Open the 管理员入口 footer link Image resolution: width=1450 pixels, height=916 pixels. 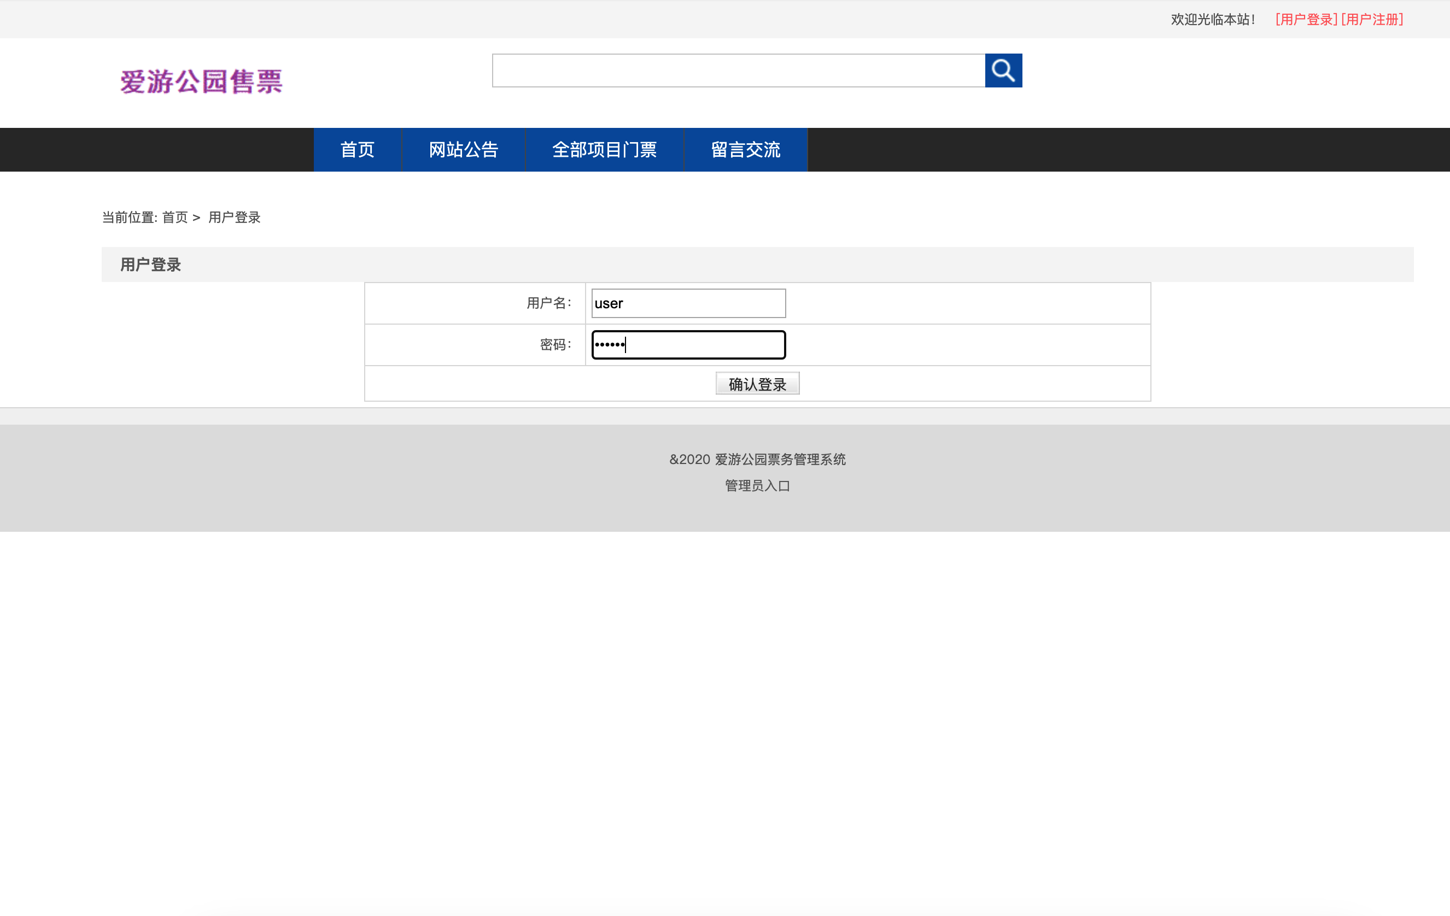[x=757, y=486]
